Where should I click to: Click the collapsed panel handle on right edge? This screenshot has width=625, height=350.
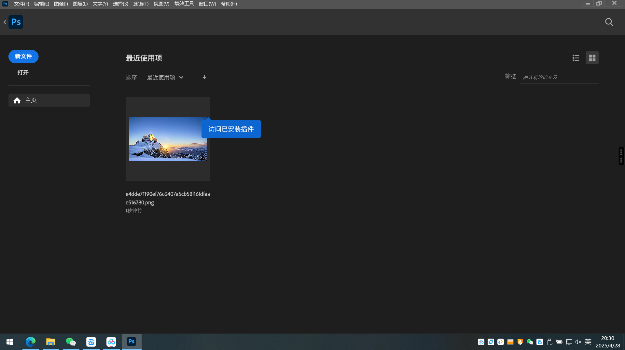click(621, 156)
